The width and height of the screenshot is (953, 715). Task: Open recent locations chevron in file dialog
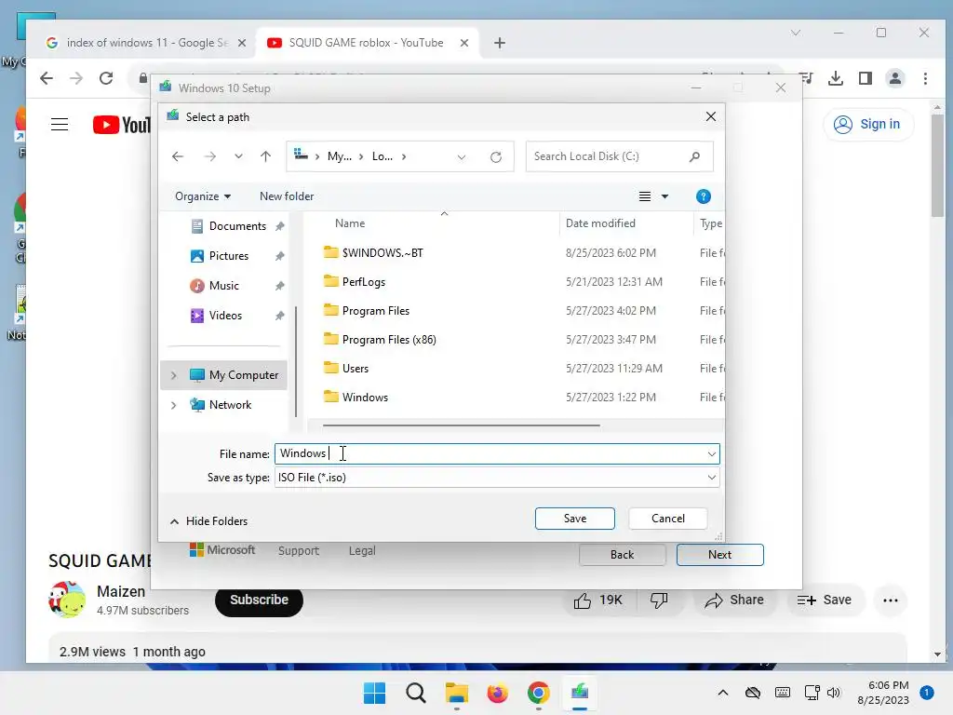point(238,156)
